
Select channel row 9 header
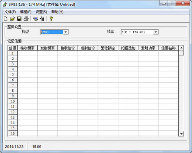coord(13,96)
